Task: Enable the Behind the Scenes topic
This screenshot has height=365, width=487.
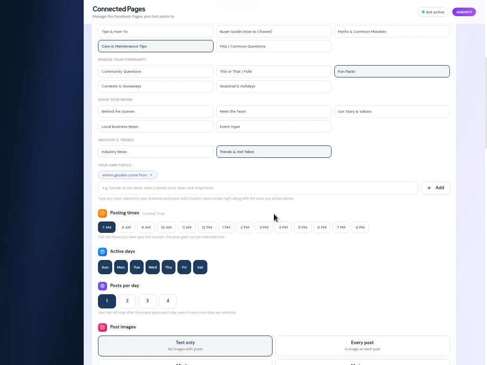Action: (156, 111)
